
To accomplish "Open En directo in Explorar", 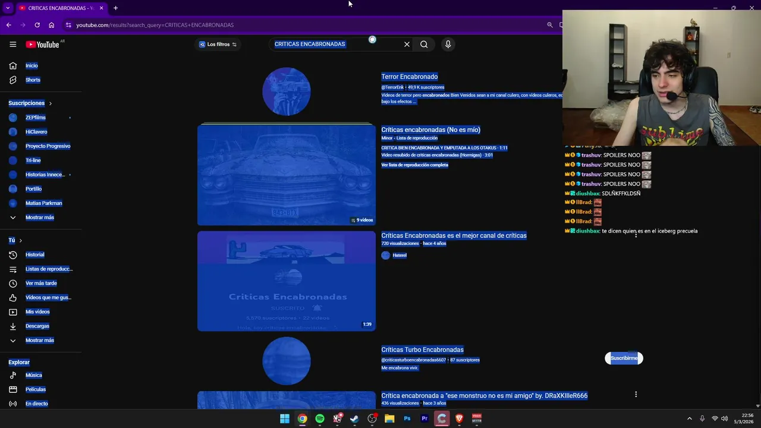I will (36, 404).
